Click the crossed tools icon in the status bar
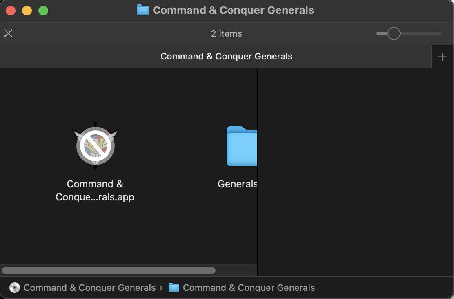 click(8, 33)
